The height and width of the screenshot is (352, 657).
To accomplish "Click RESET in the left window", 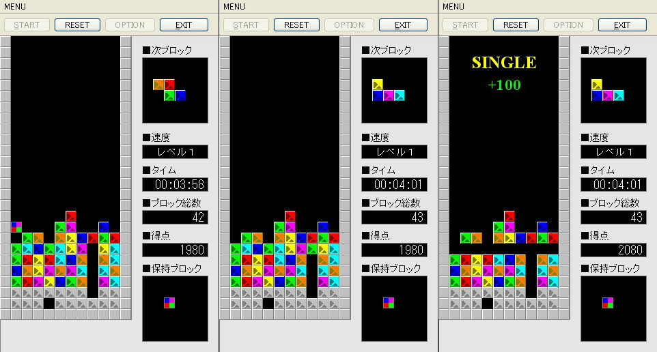I will (78, 25).
